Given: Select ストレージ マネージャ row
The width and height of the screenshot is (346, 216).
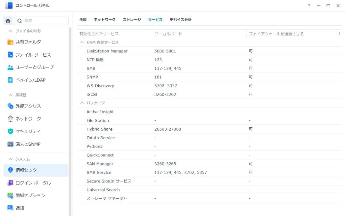Looking at the screenshot, I should (209, 198).
